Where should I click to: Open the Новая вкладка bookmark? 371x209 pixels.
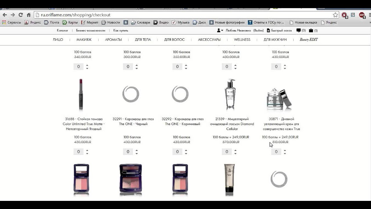coord(303,22)
